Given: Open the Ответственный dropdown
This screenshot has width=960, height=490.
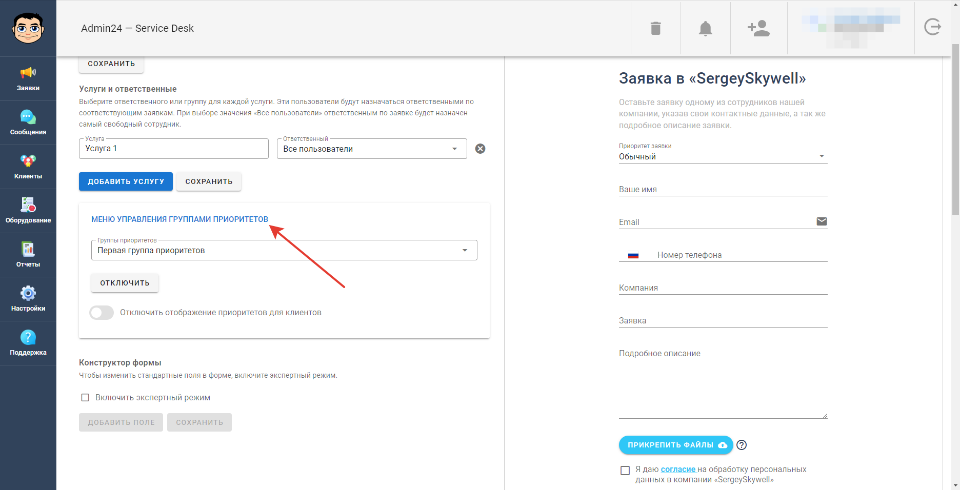Looking at the screenshot, I should pyautogui.click(x=372, y=149).
